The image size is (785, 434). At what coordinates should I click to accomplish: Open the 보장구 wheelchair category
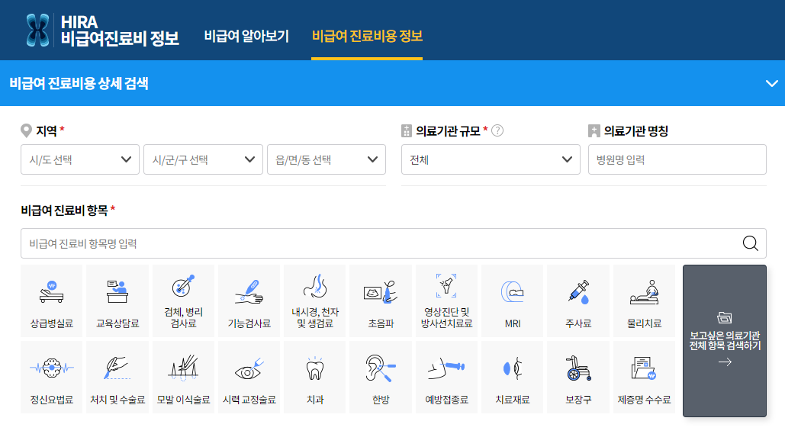(578, 377)
